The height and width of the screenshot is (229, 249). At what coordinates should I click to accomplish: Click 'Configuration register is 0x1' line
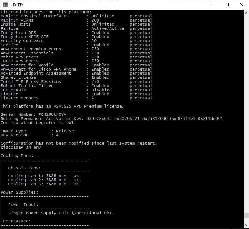pyautogui.click(x=37, y=123)
